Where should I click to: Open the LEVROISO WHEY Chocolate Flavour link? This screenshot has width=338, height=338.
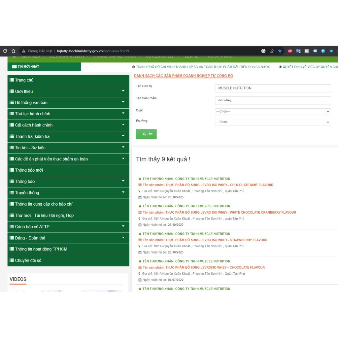(x=204, y=267)
